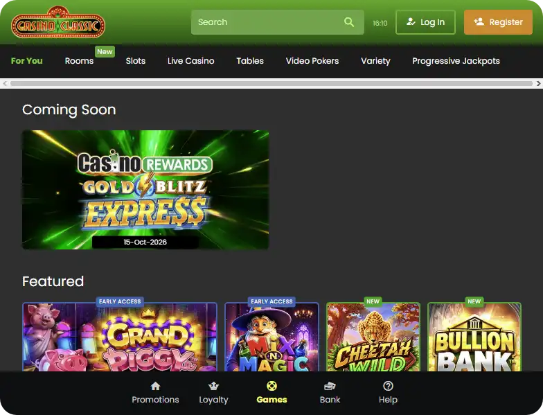Viewport: 543px width, 415px height.
Task: Click the left arrow of the horizontal scrollbar
Action: point(5,83)
